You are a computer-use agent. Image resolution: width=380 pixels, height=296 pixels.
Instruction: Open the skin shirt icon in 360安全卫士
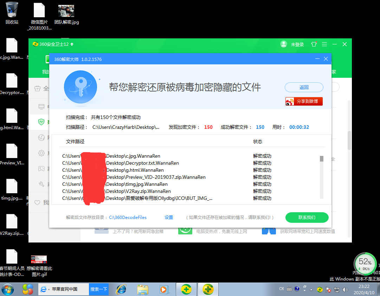point(314,44)
